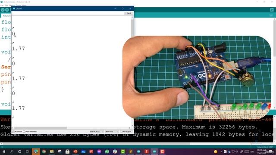
Task: Open the tab options dropdown in Arduino window
Action: point(271,15)
